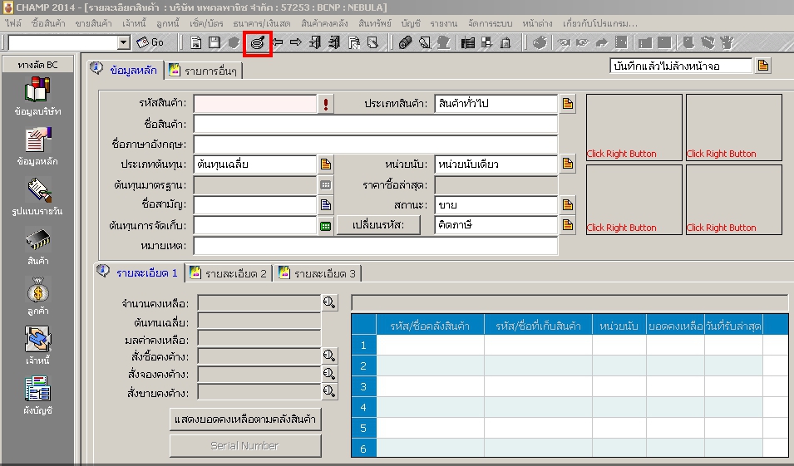Viewport: 794px width, 466px height.
Task: Open the หน่วยนับ selection list icon
Action: (x=568, y=164)
